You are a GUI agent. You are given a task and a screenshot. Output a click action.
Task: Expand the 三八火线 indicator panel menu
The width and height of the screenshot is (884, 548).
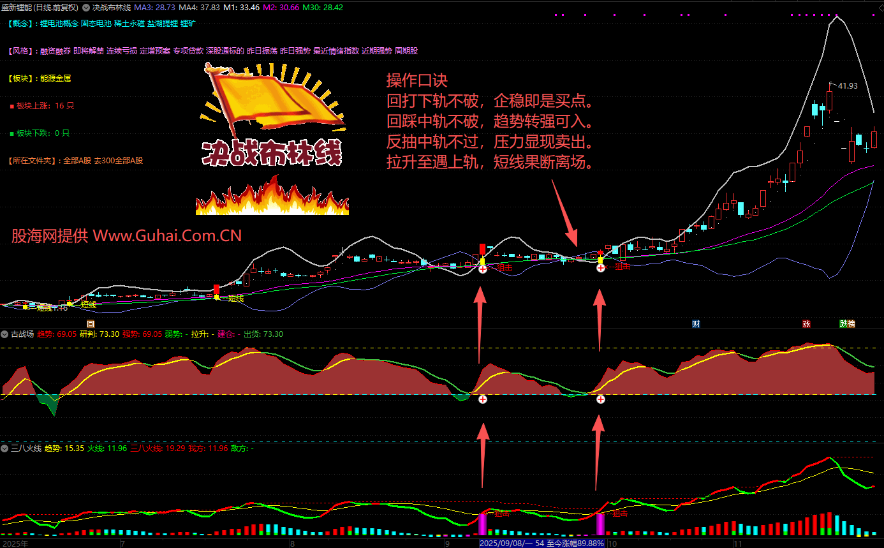5,448
